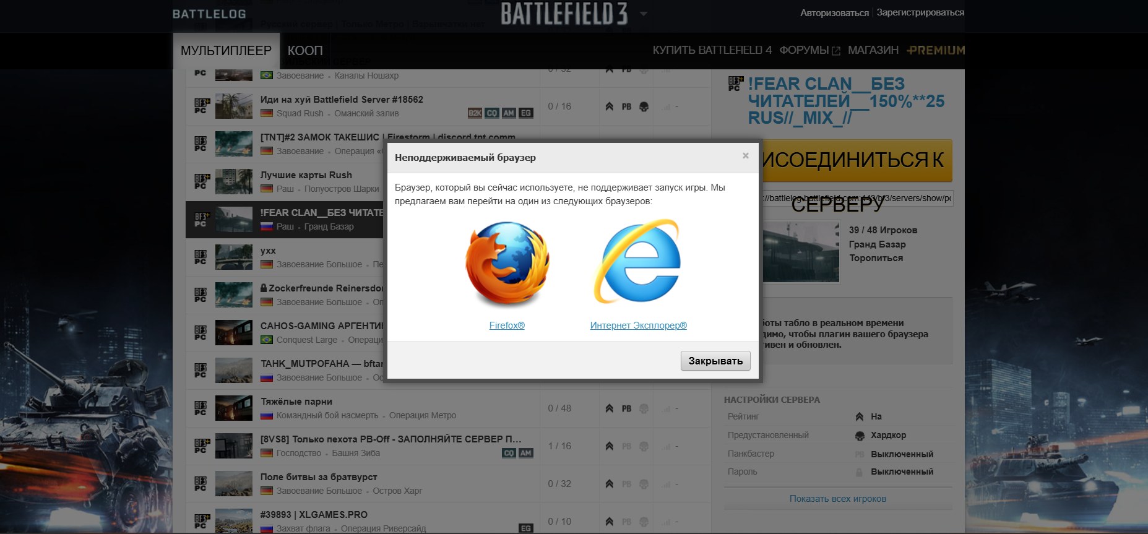Click the ranked chevron icon in the Server #18562 row
The image size is (1148, 534).
[x=610, y=106]
